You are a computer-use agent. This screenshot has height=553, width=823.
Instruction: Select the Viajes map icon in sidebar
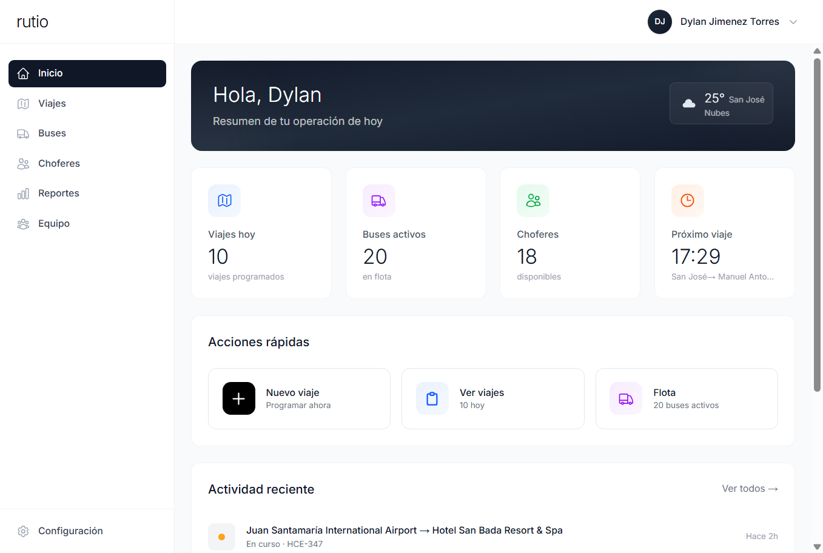[x=23, y=103]
